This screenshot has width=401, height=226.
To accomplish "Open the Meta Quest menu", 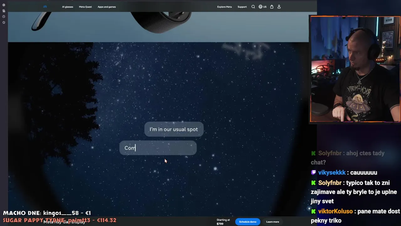I will [x=85, y=7].
